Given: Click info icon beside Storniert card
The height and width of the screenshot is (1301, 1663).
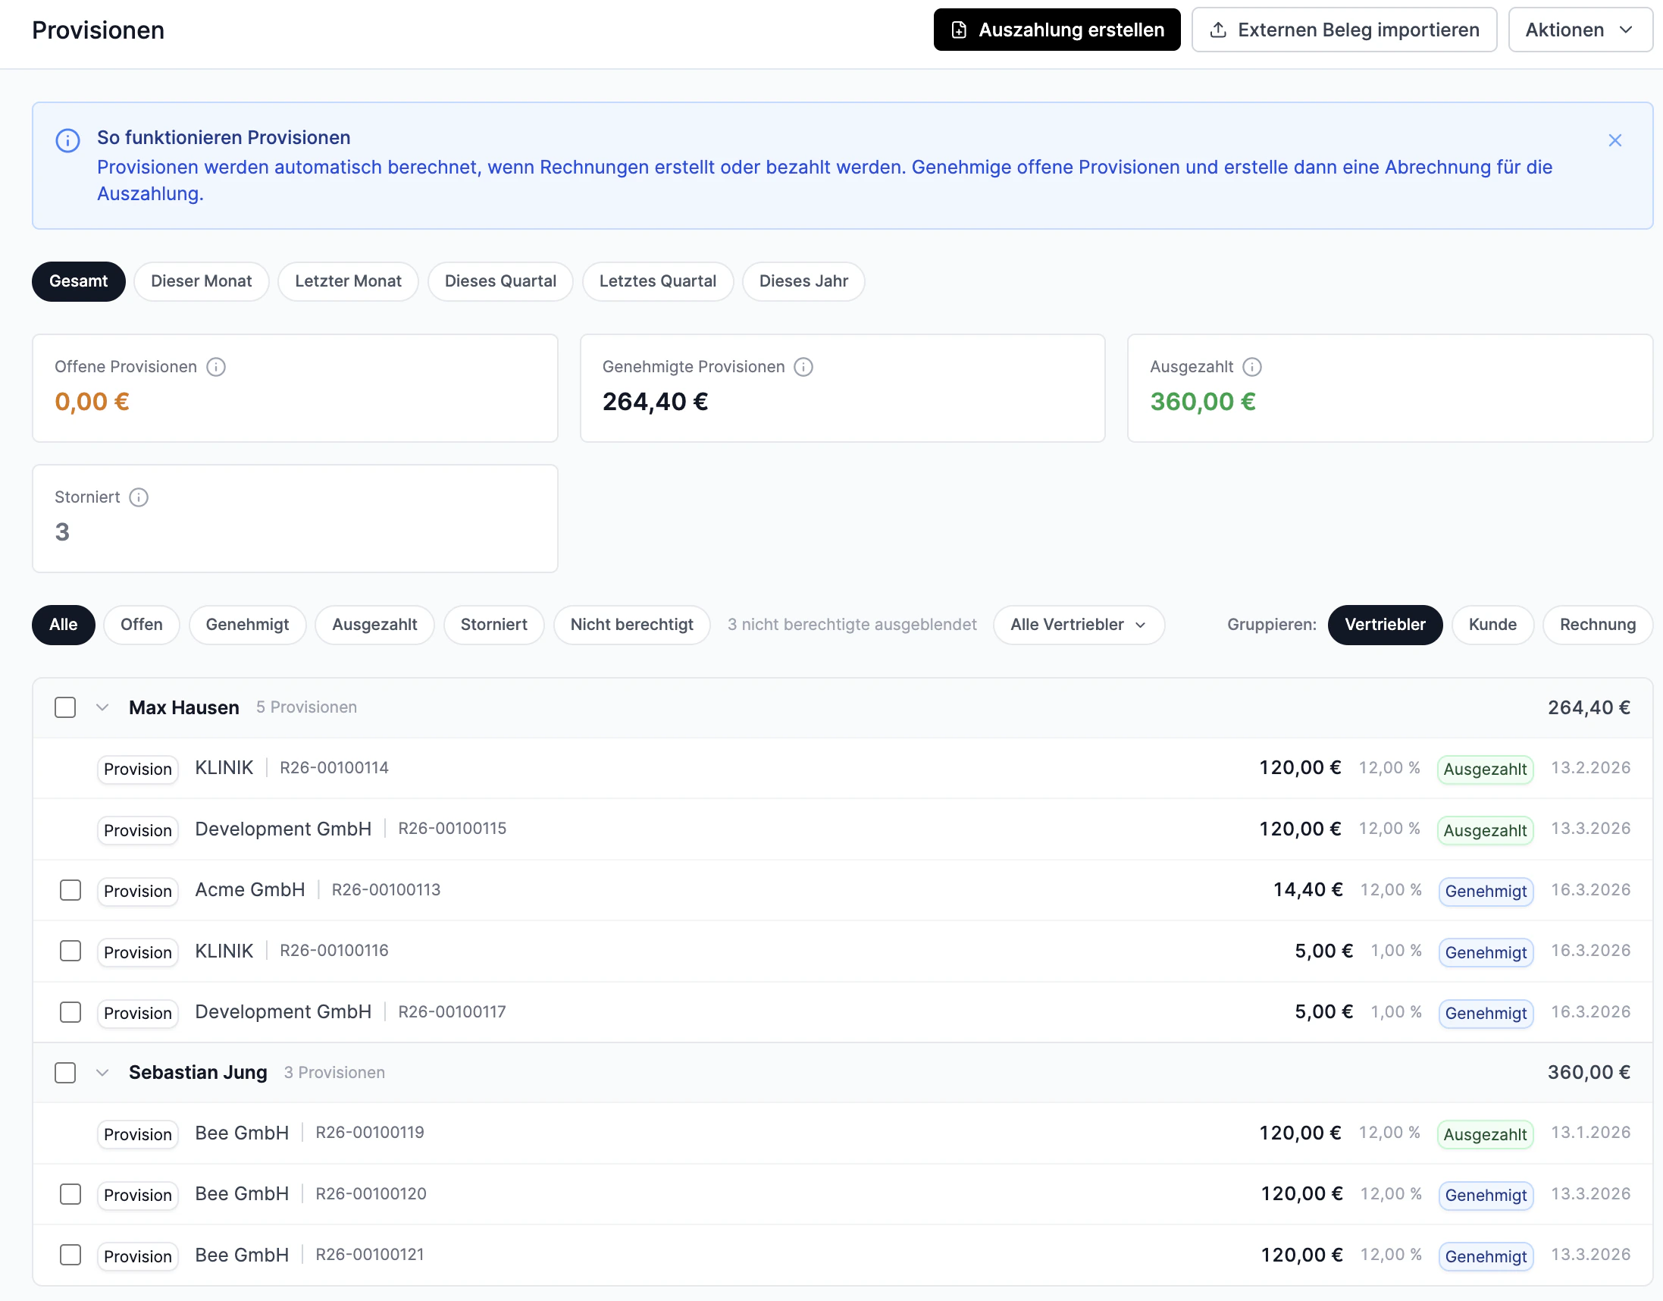Looking at the screenshot, I should tap(139, 497).
